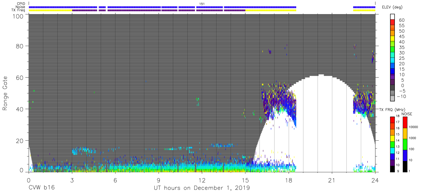422x195 pixels.
Task: Click the '9' tick label on the TX FRQ colorbar
Action: [398, 171]
